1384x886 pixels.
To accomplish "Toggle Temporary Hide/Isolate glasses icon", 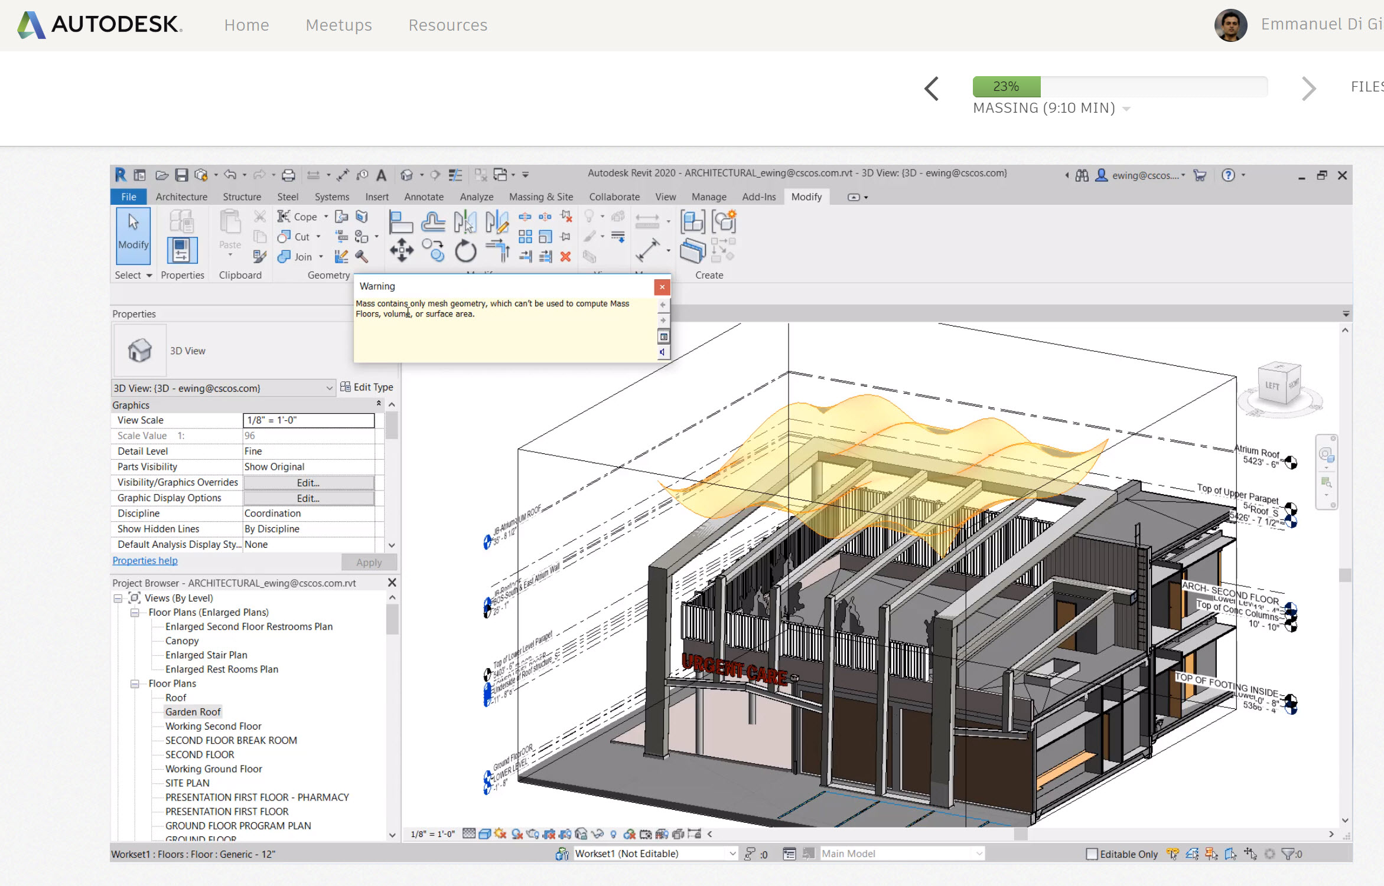I will point(598,834).
